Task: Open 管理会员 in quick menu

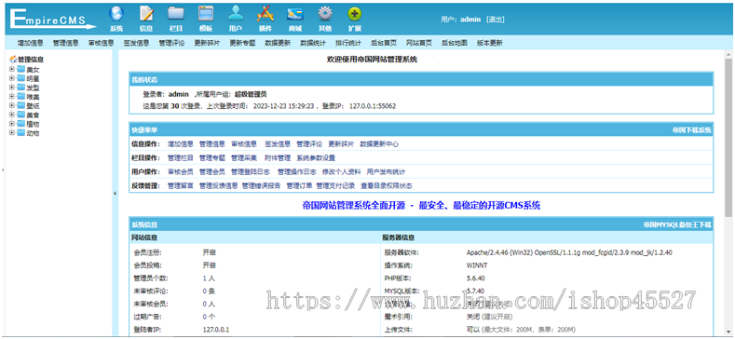Action: tap(212, 171)
